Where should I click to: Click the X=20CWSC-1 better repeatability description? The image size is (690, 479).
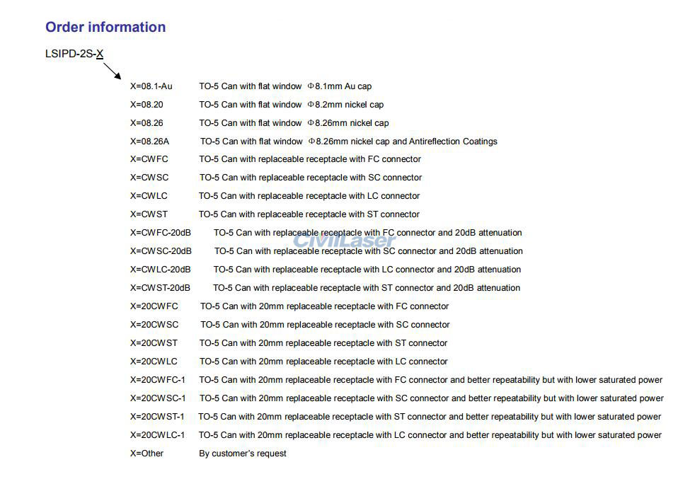click(x=431, y=398)
